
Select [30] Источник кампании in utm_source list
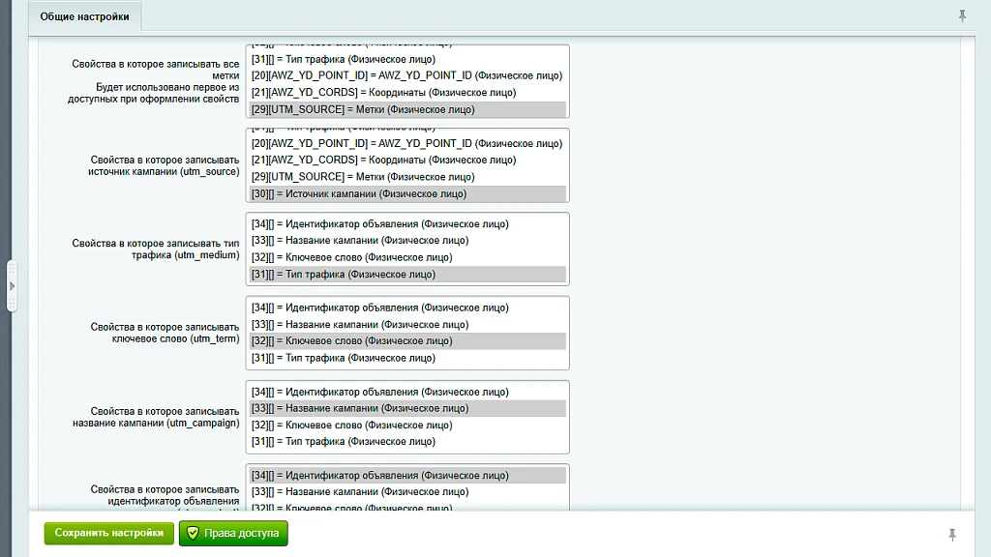coord(407,193)
